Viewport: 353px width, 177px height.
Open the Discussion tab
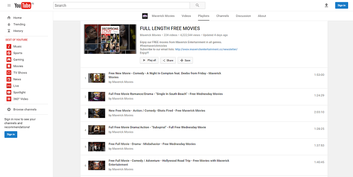pyautogui.click(x=243, y=16)
